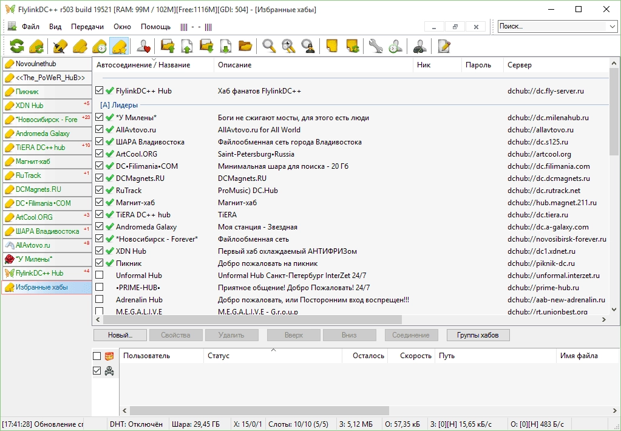Image resolution: width=621 pixels, height=431 pixels.
Task: Click the Соединение button
Action: coord(411,335)
